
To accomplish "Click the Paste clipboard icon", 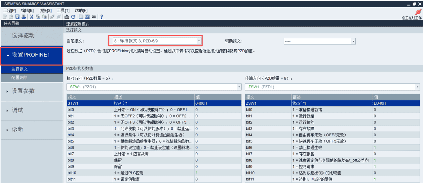I will (44, 17).
